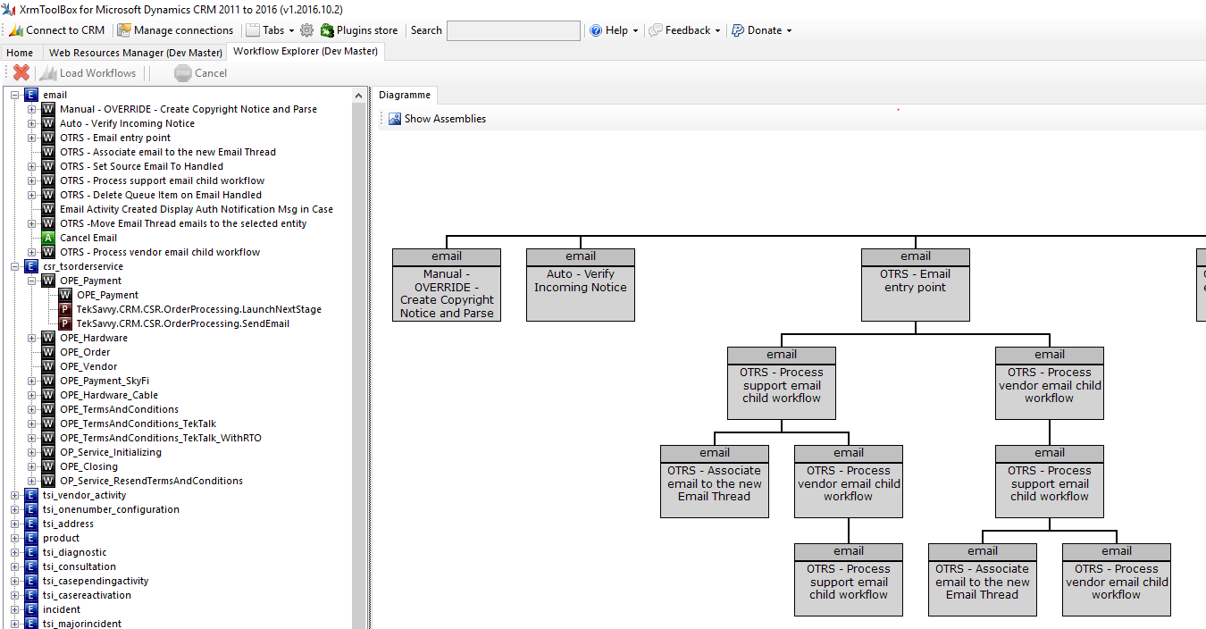Open the Help menu
Viewport: 1206px width, 629px height.
click(614, 30)
